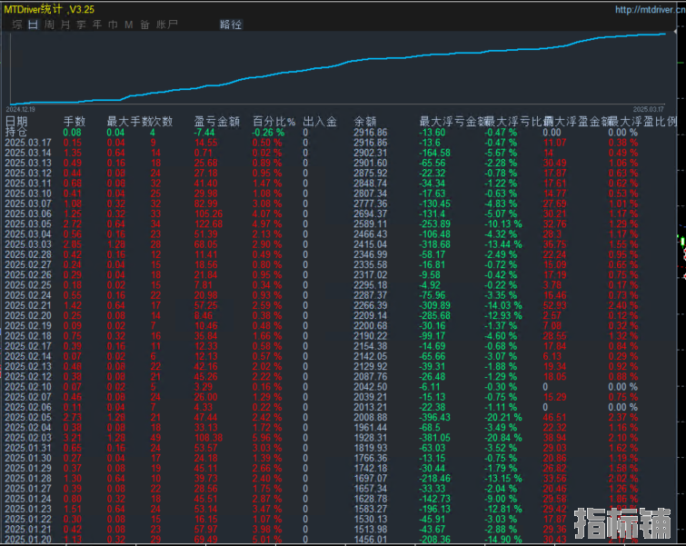686x546 pixels.
Task: Click the 盈亏金额 column header
Action: tap(217, 121)
